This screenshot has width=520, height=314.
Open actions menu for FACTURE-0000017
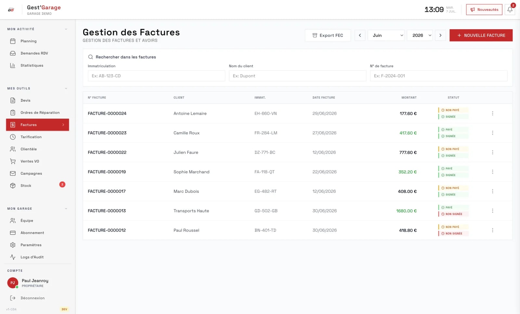tap(492, 191)
